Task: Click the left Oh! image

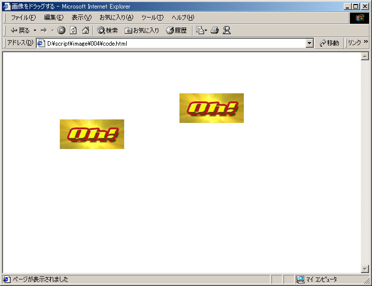Action: point(92,134)
